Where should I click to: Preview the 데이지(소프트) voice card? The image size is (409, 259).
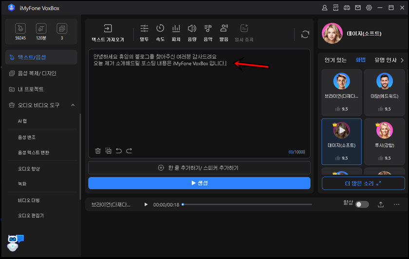pyautogui.click(x=341, y=130)
